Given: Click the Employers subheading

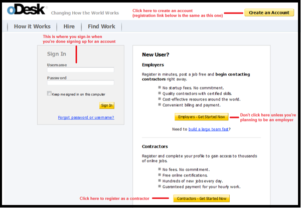Looking at the screenshot, I should point(153,65).
